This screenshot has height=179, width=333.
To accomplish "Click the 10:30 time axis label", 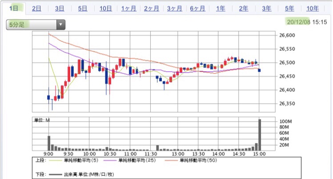I will 110,154.
